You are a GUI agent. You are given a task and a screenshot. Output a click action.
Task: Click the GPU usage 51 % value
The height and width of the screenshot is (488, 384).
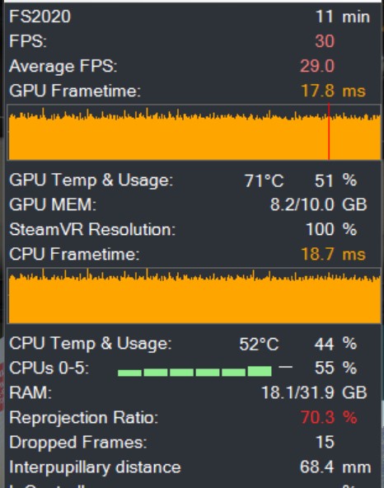pyautogui.click(x=335, y=181)
